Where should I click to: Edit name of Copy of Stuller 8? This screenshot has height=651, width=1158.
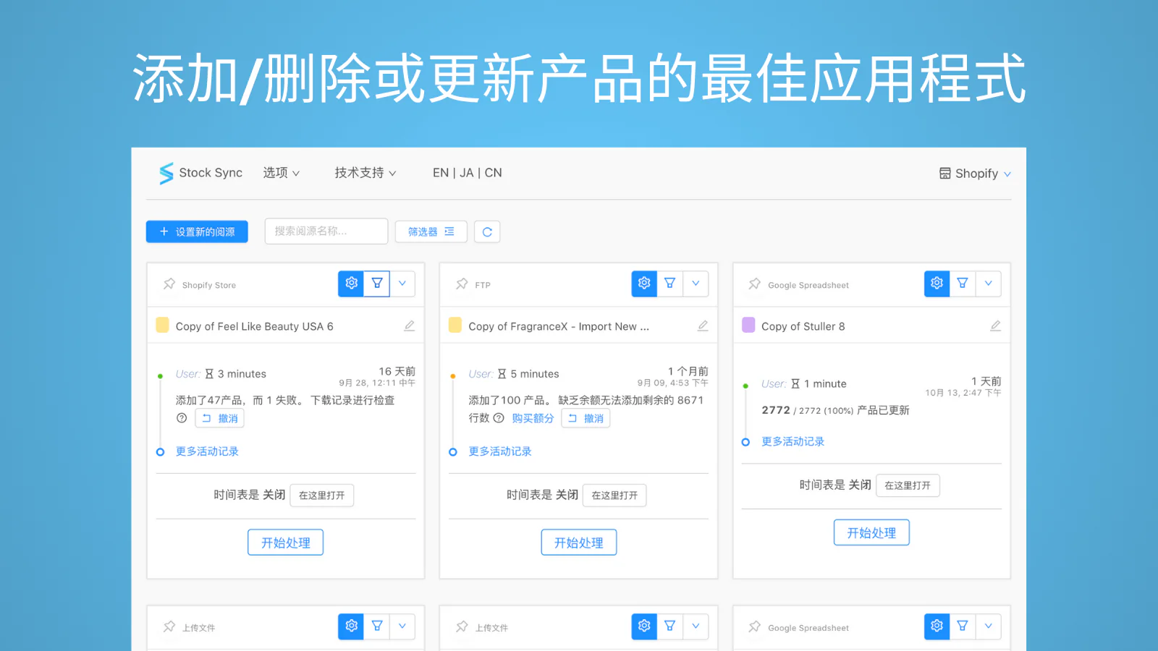pyautogui.click(x=996, y=326)
